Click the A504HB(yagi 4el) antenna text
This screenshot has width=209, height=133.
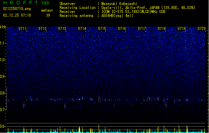[117, 16]
